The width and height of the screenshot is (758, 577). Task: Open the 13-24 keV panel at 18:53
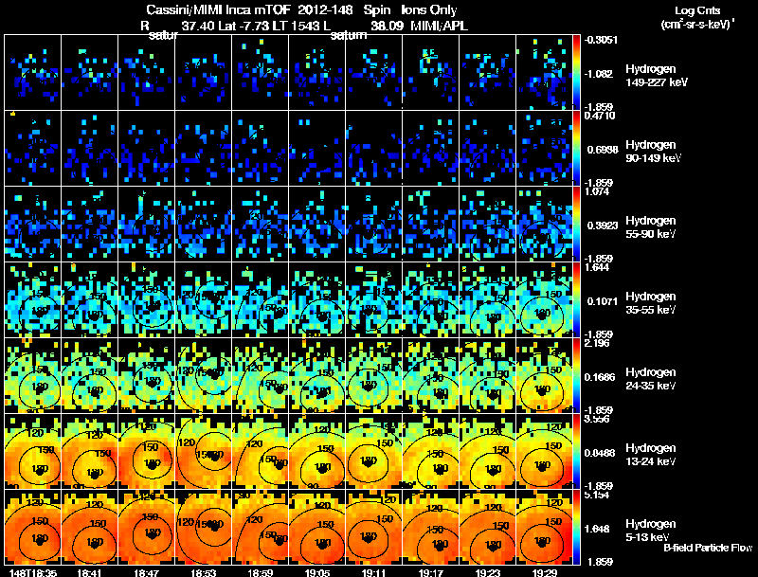click(x=204, y=451)
